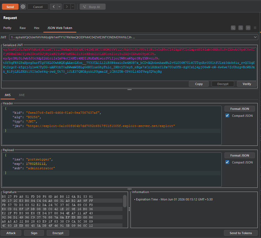Viewport: 261px width, 238px height.
Task: Toggle the line-wrap icon
Action: click(x=241, y=28)
